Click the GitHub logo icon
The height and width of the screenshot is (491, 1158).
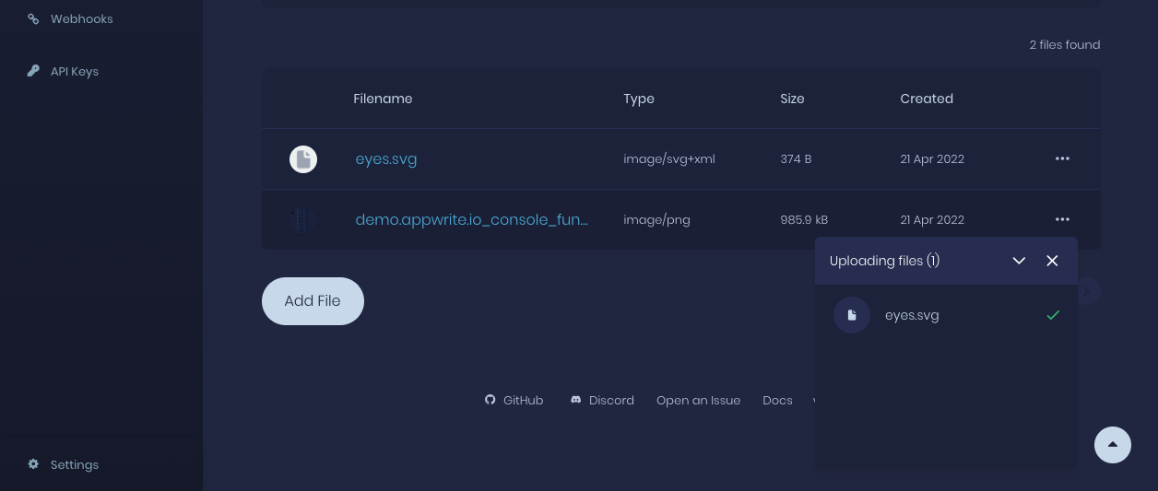tap(490, 400)
